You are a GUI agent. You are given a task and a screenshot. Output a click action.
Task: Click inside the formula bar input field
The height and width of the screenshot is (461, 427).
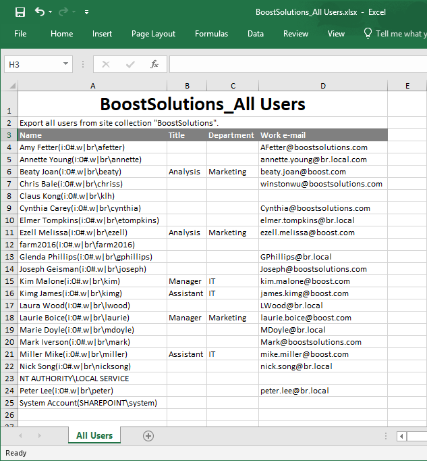tap(297, 64)
